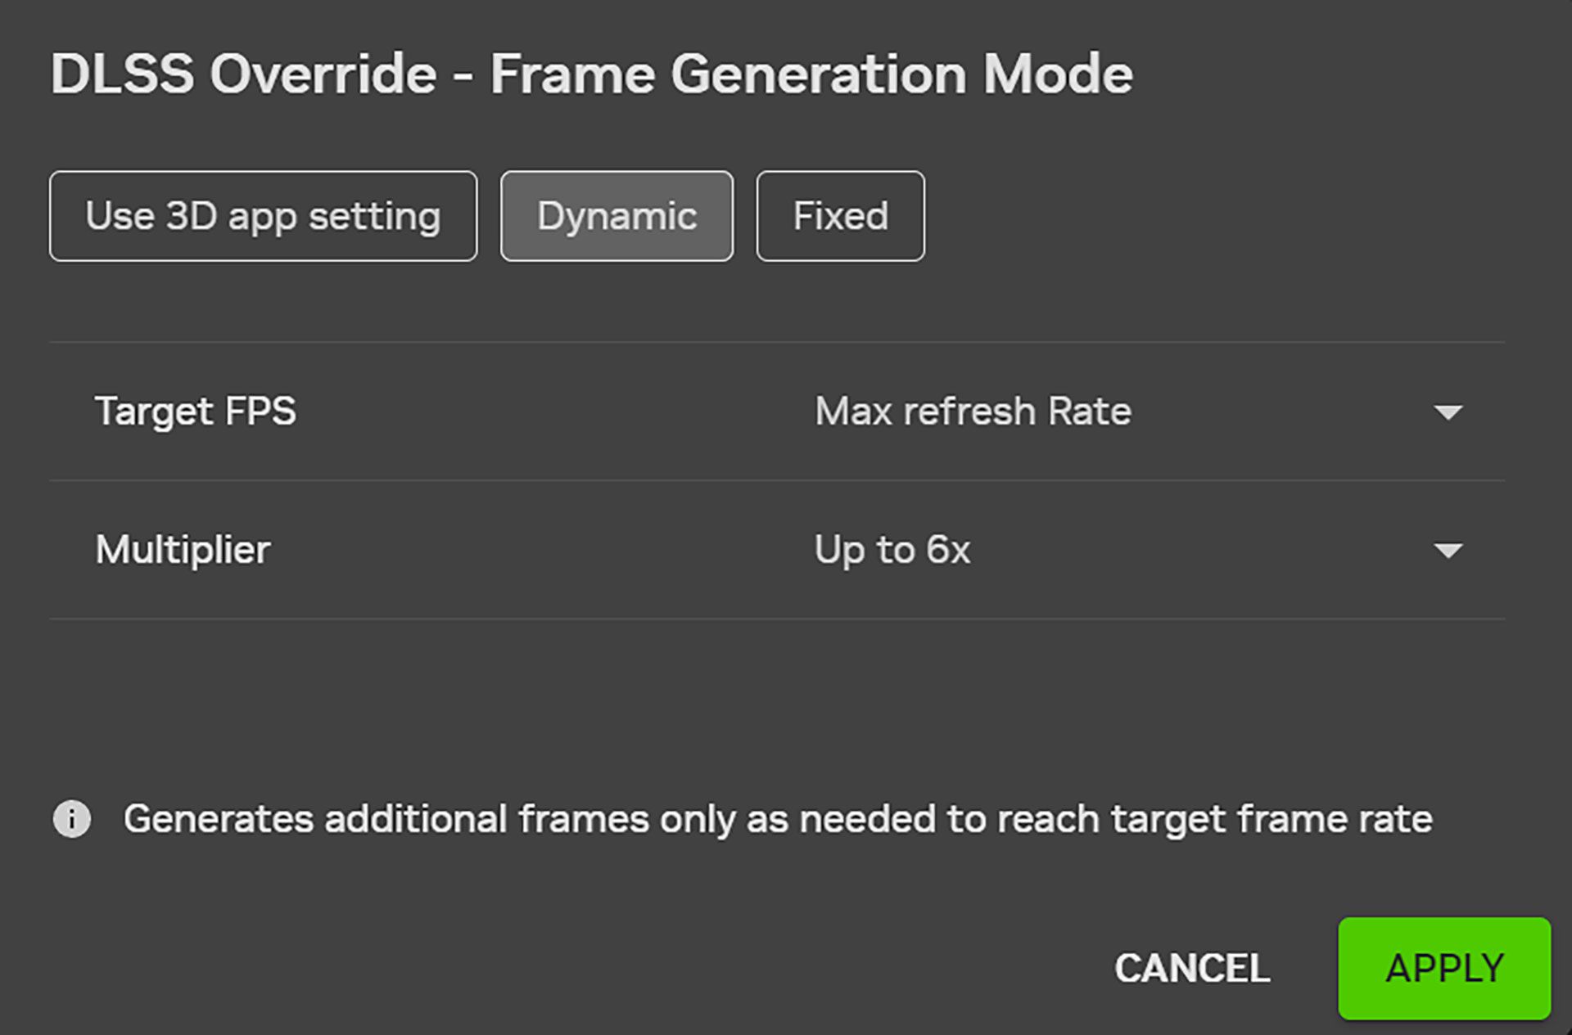Click the DLSS Override text in title
The image size is (1572, 1035).
pyautogui.click(x=243, y=74)
